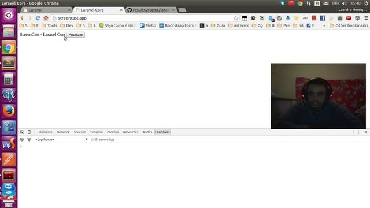The width and height of the screenshot is (370, 208).
Task: Launch Sublime Text from the launcher
Action: pos(9,63)
